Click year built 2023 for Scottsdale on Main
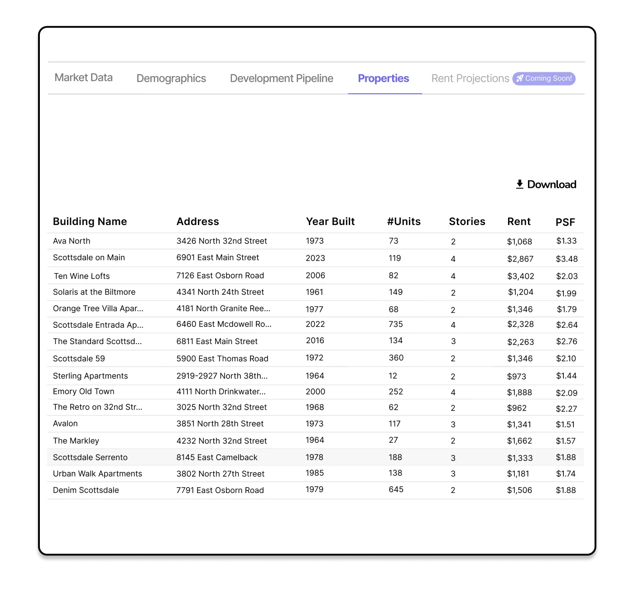 (315, 258)
